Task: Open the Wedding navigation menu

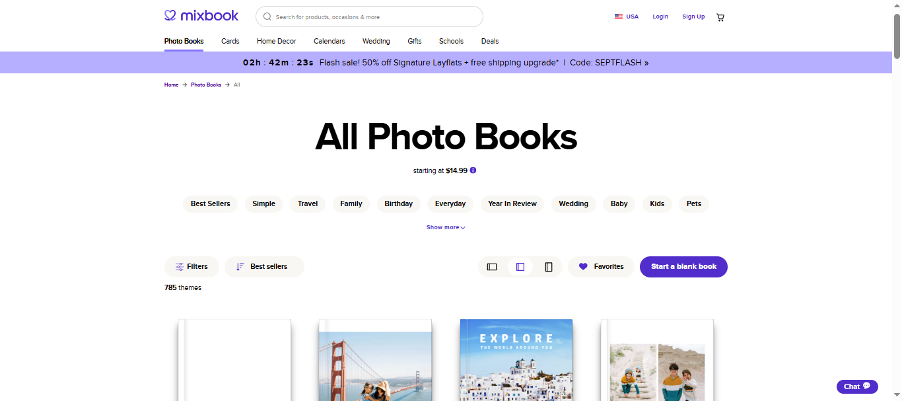Action: [x=376, y=41]
